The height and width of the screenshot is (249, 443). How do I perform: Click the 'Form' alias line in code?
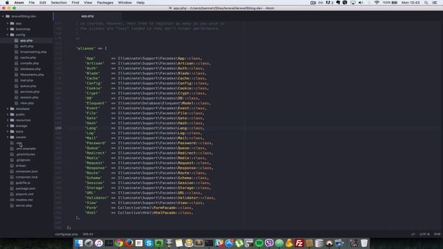pos(139,207)
